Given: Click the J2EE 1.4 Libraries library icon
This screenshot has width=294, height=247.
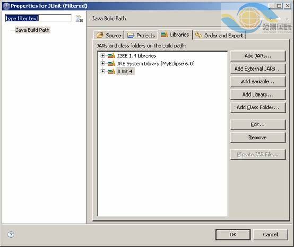Looking at the screenshot, I should 111,56.
